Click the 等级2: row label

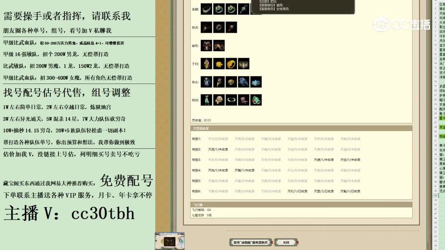196,149
